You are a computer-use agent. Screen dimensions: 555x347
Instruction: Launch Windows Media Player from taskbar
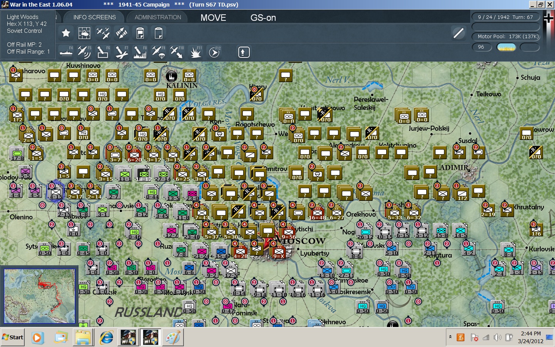coord(37,338)
